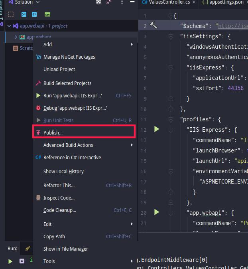Image resolution: width=248 pixels, height=269 pixels.
Task: Click the first blue terminal-style toolbar icon
Action: [24, 14]
